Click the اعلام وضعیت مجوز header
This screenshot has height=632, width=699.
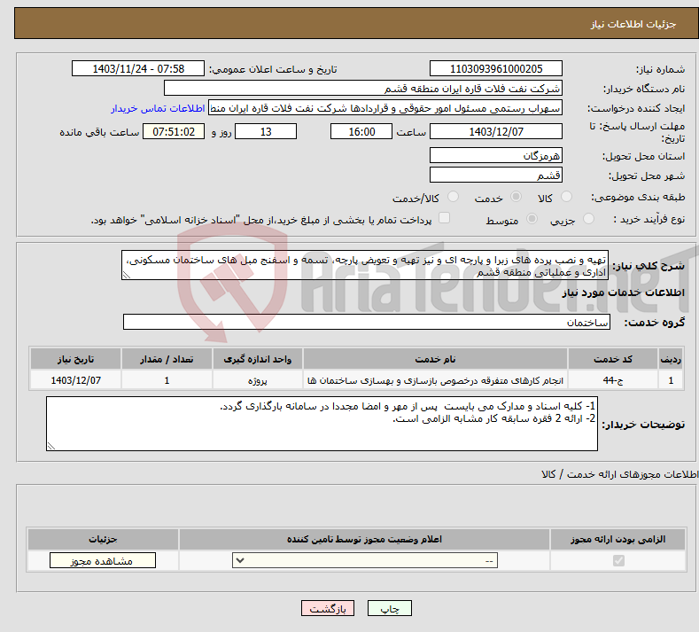(364, 539)
